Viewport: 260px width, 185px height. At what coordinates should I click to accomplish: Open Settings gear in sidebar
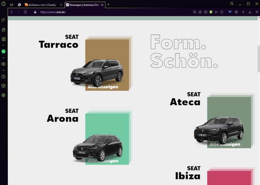pos(3,95)
